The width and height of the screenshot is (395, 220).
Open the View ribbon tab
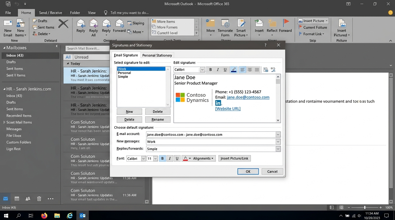(x=92, y=13)
